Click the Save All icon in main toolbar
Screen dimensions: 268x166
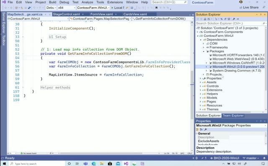[29, 8]
